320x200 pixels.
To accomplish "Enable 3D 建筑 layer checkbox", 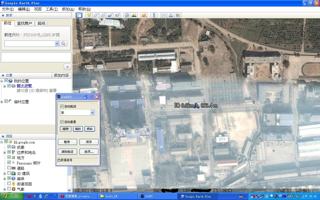I will [x=9, y=173].
